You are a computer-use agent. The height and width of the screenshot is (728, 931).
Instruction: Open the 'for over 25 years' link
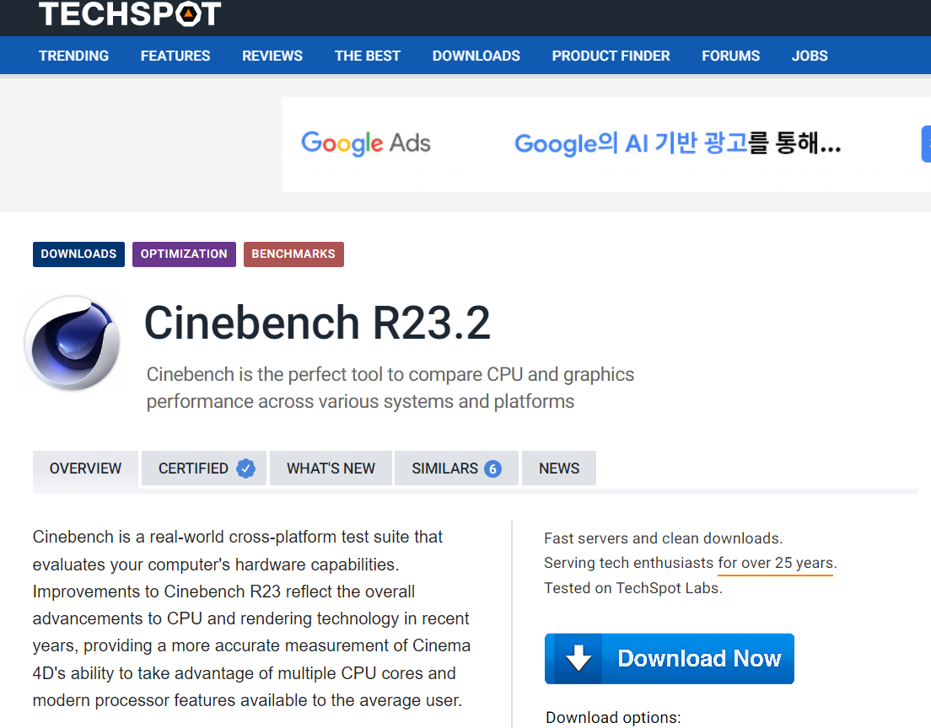[776, 563]
